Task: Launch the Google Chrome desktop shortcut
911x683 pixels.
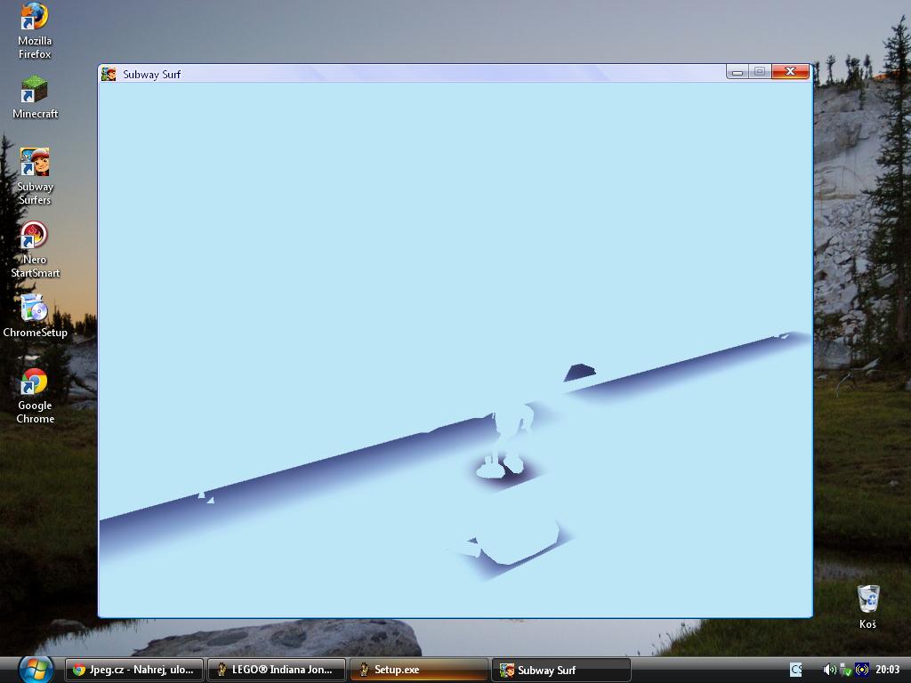Action: click(x=35, y=396)
